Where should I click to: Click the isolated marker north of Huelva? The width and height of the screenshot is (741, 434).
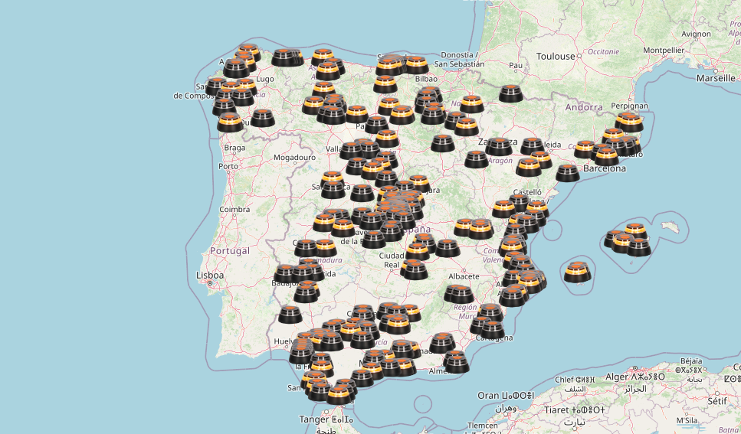(x=290, y=314)
